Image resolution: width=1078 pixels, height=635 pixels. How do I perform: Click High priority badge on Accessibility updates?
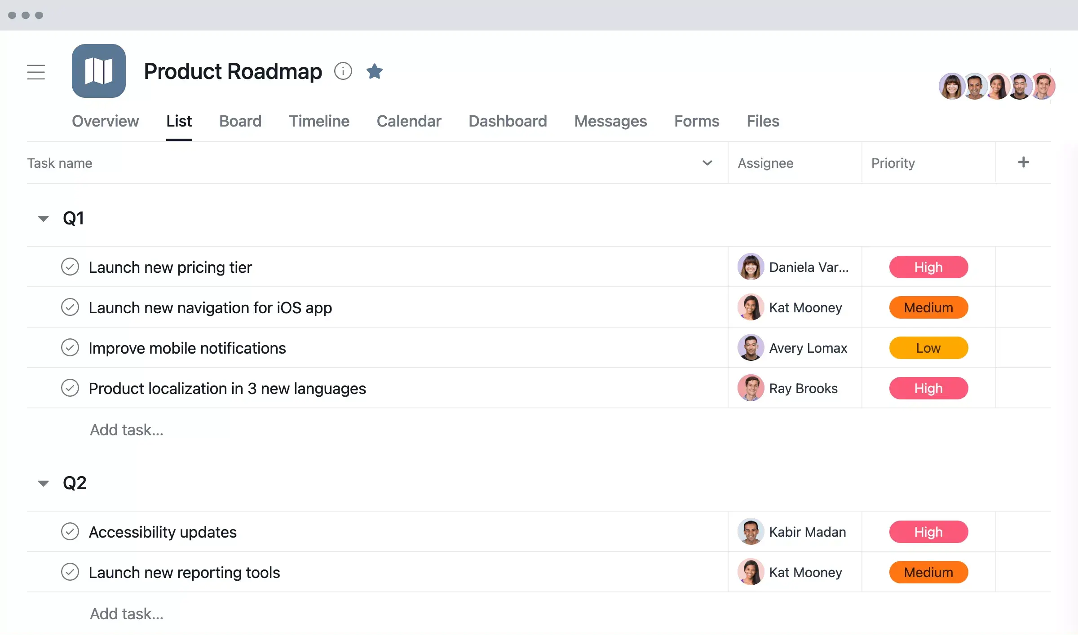tap(928, 531)
